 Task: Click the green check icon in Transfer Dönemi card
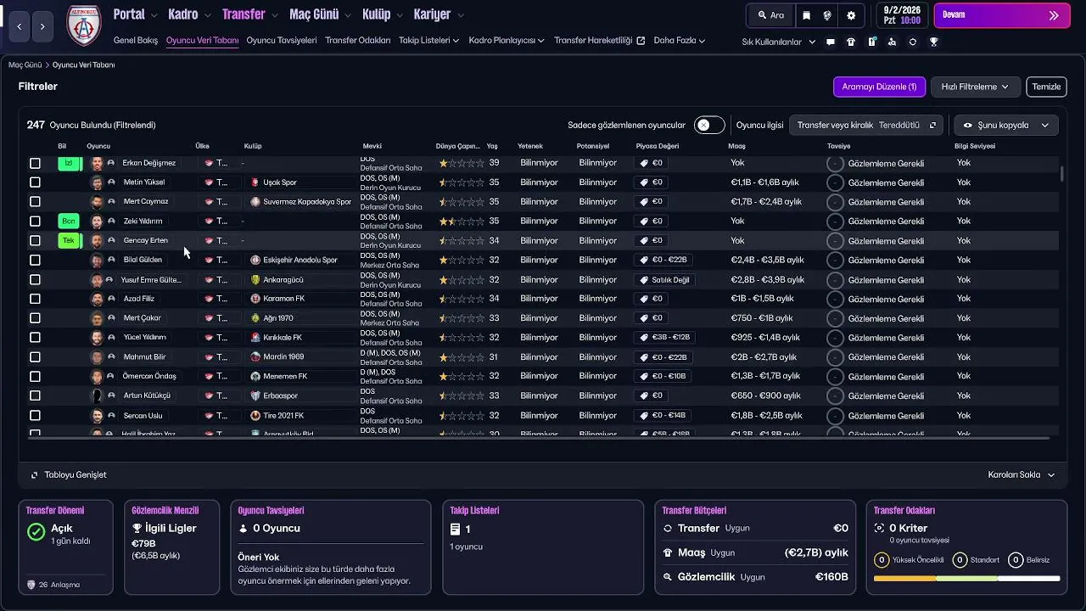[x=36, y=532]
